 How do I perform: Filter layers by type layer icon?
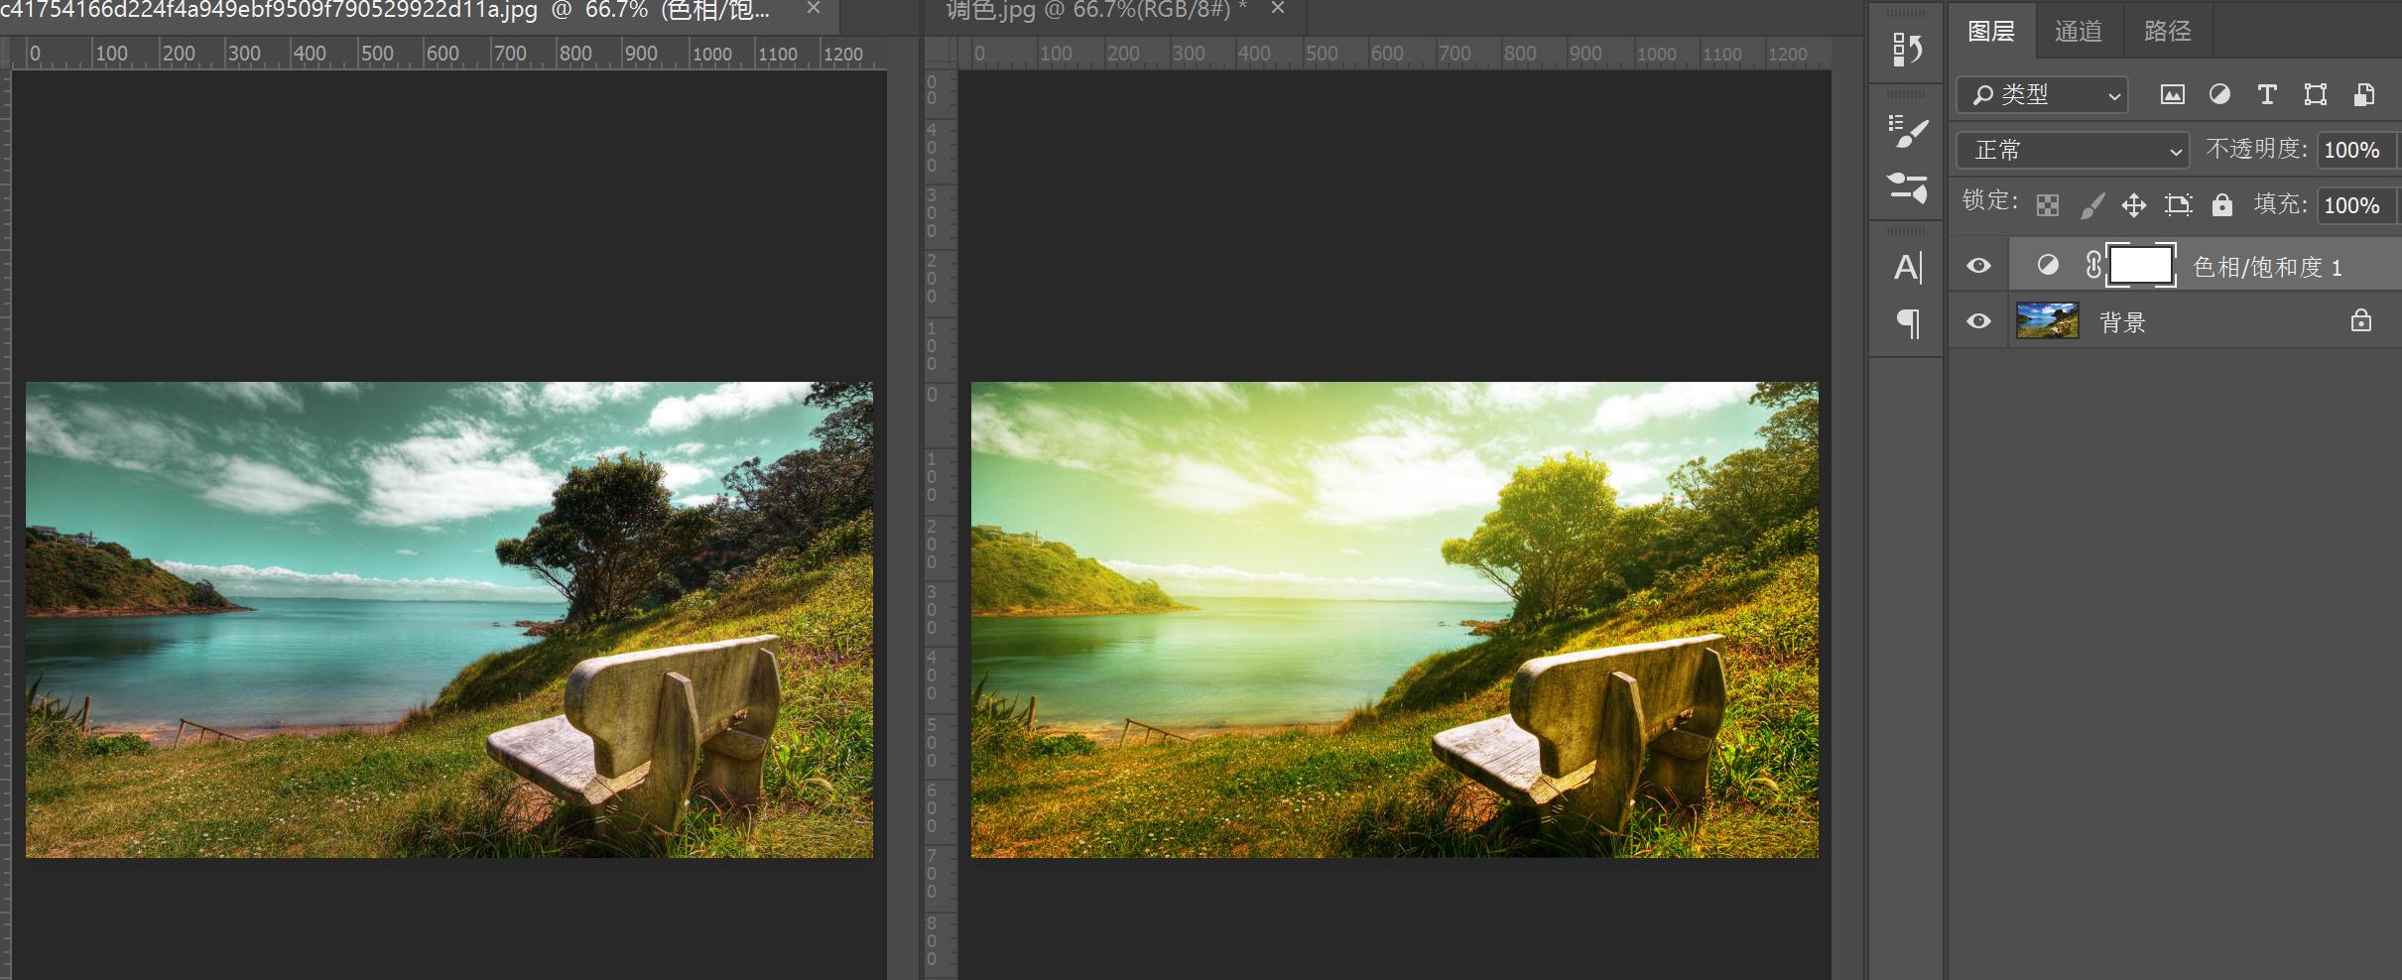2266,95
